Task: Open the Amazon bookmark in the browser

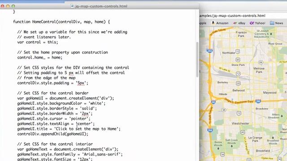Action: coord(220,23)
